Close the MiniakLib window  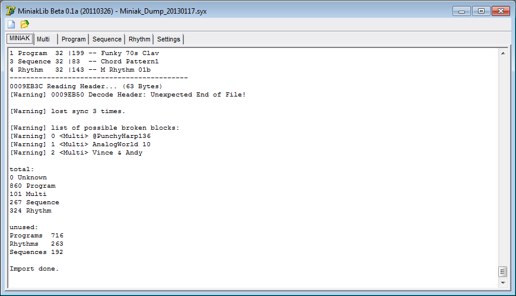coord(501,11)
